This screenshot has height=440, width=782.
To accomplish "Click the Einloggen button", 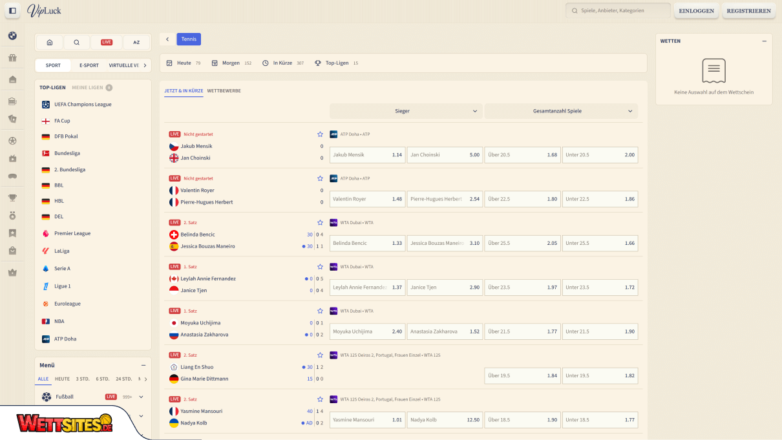I will pyautogui.click(x=696, y=11).
